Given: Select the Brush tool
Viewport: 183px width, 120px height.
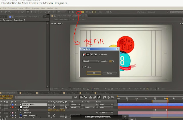Looking at the screenshot, I should 41,12.
